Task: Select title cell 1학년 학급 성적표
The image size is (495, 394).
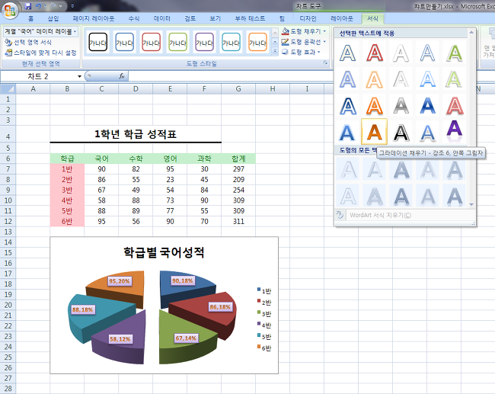Action: [x=136, y=134]
